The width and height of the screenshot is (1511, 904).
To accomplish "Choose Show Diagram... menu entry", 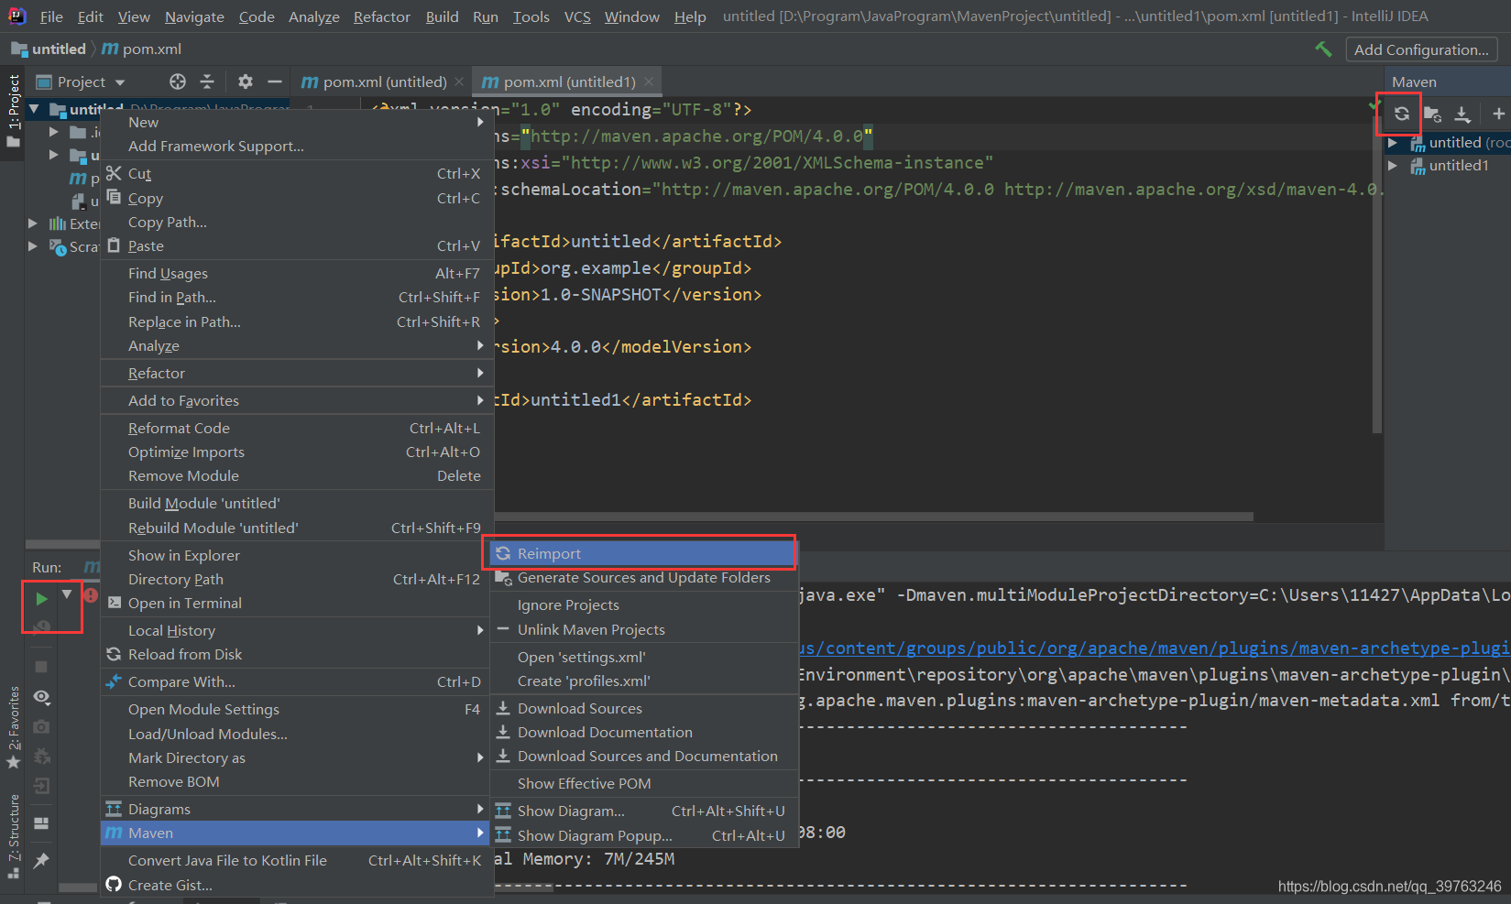I will tap(644, 811).
